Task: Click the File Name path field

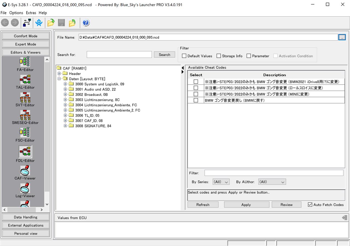Action: pos(208,37)
